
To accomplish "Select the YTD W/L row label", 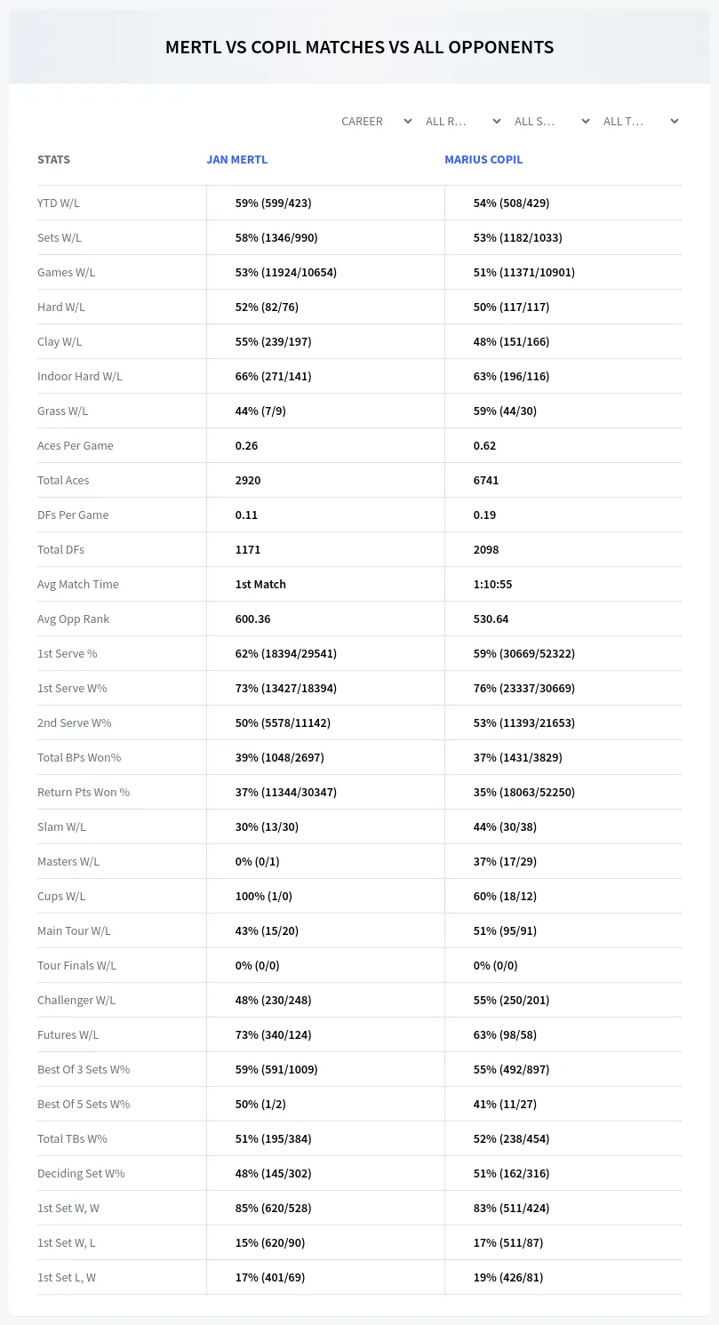I will (x=59, y=203).
